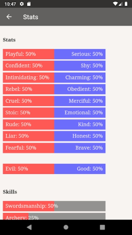Select the Playful 50% red bar
The image size is (132, 235).
pos(28,54)
